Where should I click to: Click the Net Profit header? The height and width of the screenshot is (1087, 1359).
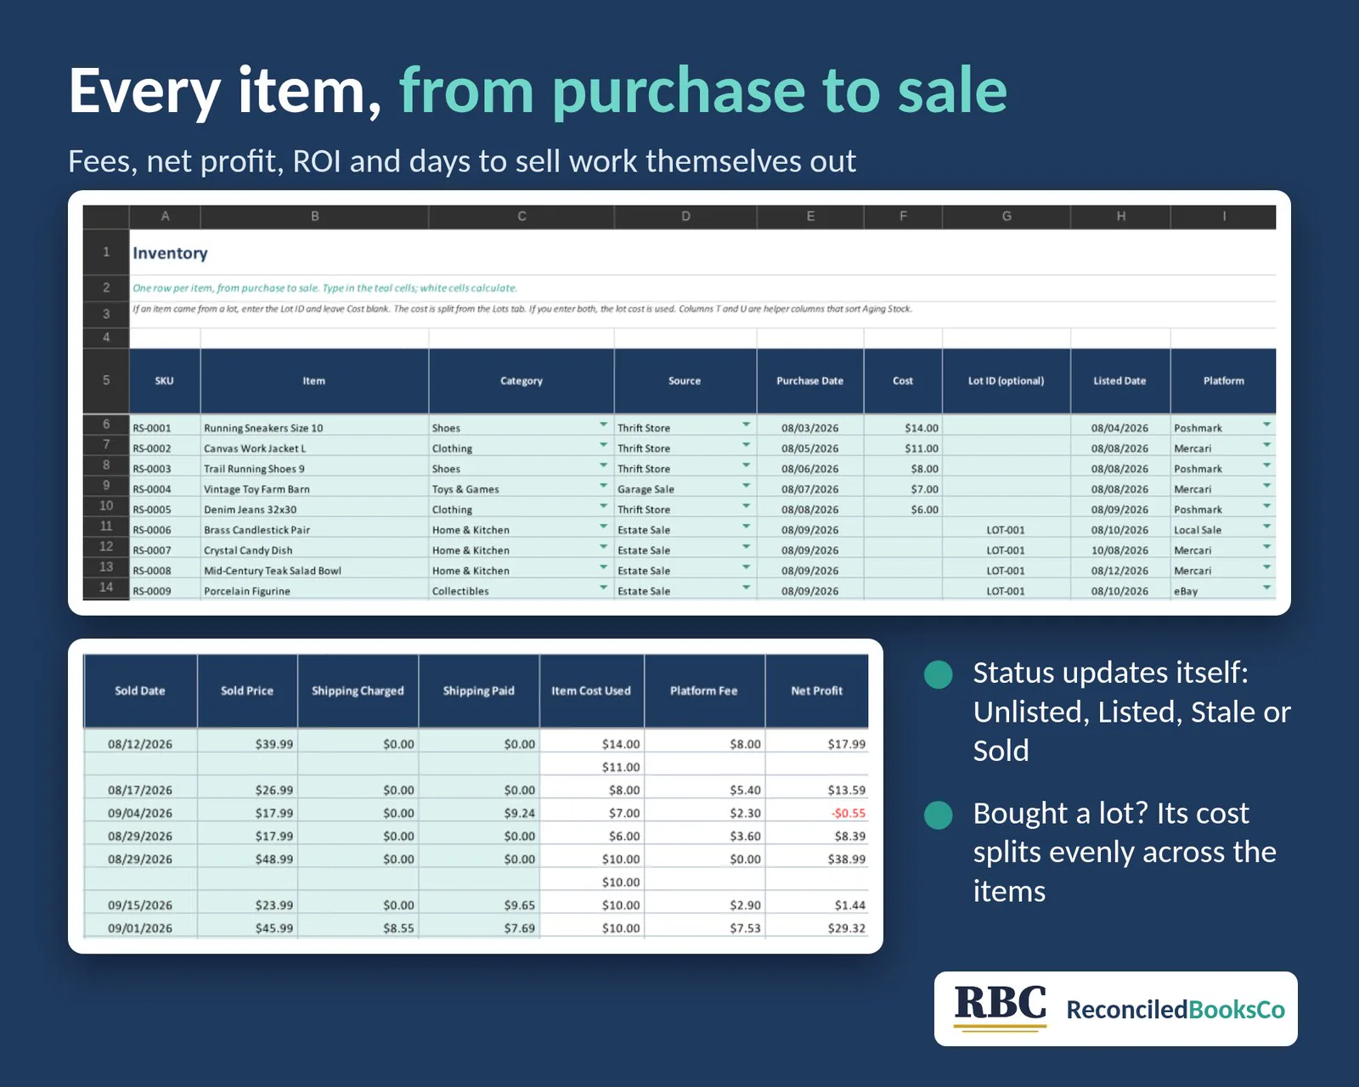point(817,690)
